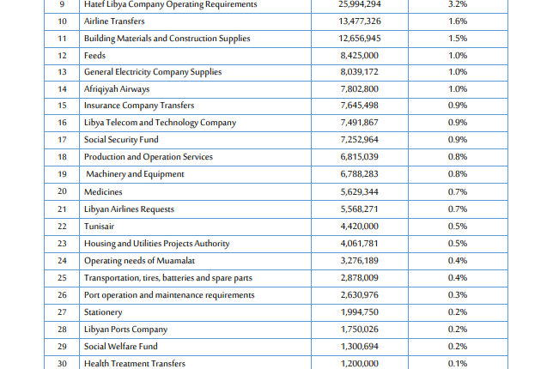Select the 'Airline Transfers' row label
553x369 pixels.
(x=114, y=21)
